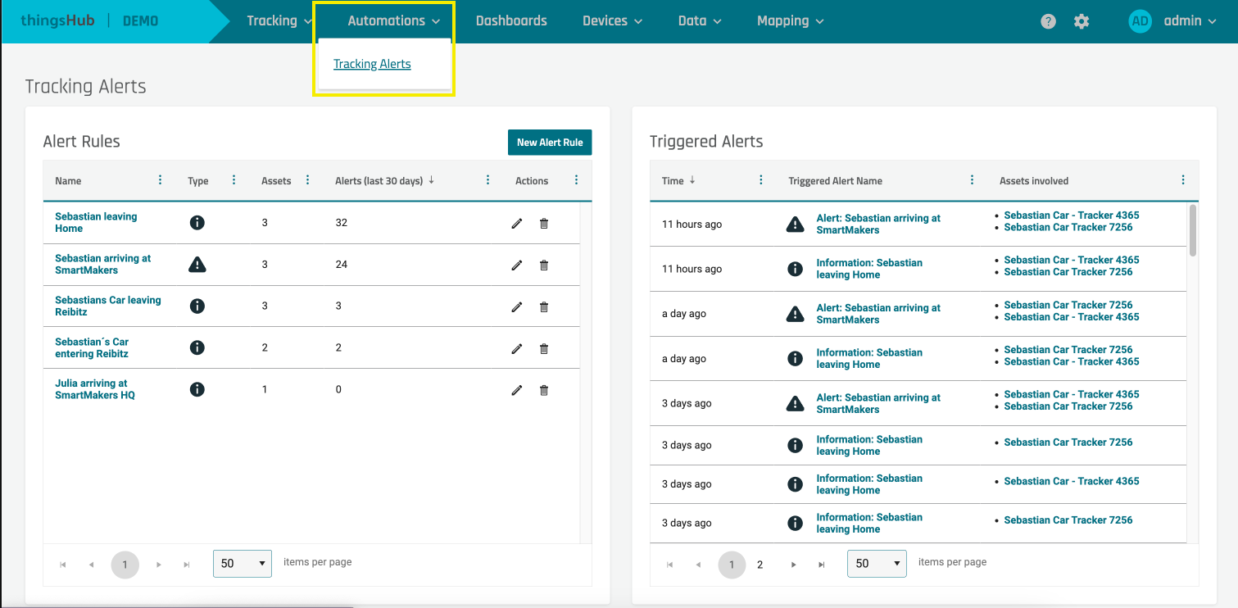The image size is (1238, 608).
Task: Sort by Alerts (last 30 days) column
Action: (379, 180)
